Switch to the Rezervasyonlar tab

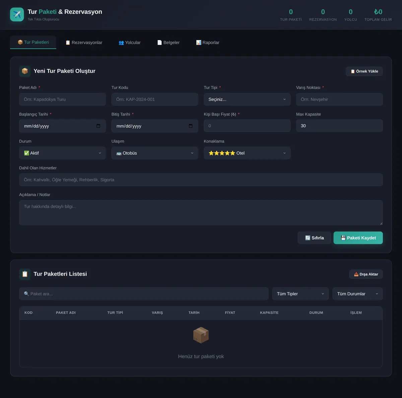coord(84,43)
